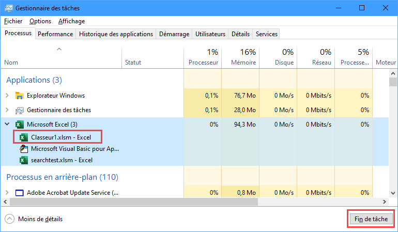Click the Fin de tâche button
The width and height of the screenshot is (398, 232).
[x=371, y=219]
